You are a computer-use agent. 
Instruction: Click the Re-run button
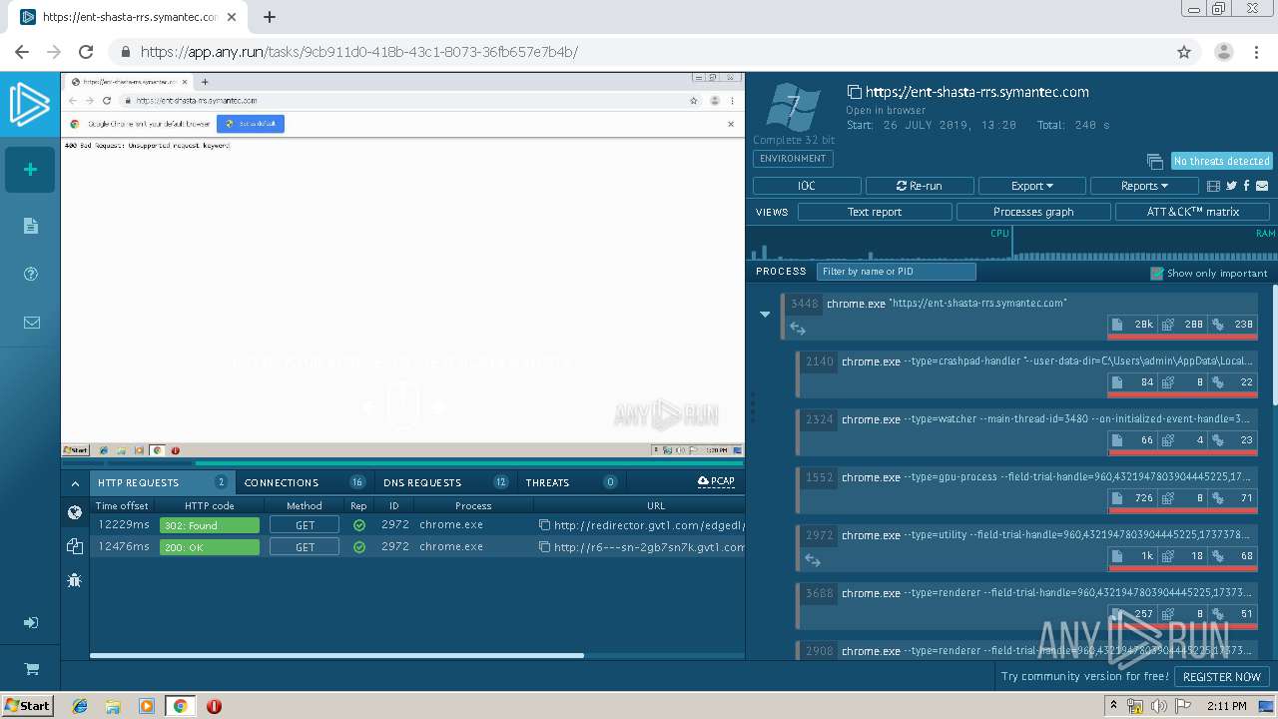tap(920, 186)
